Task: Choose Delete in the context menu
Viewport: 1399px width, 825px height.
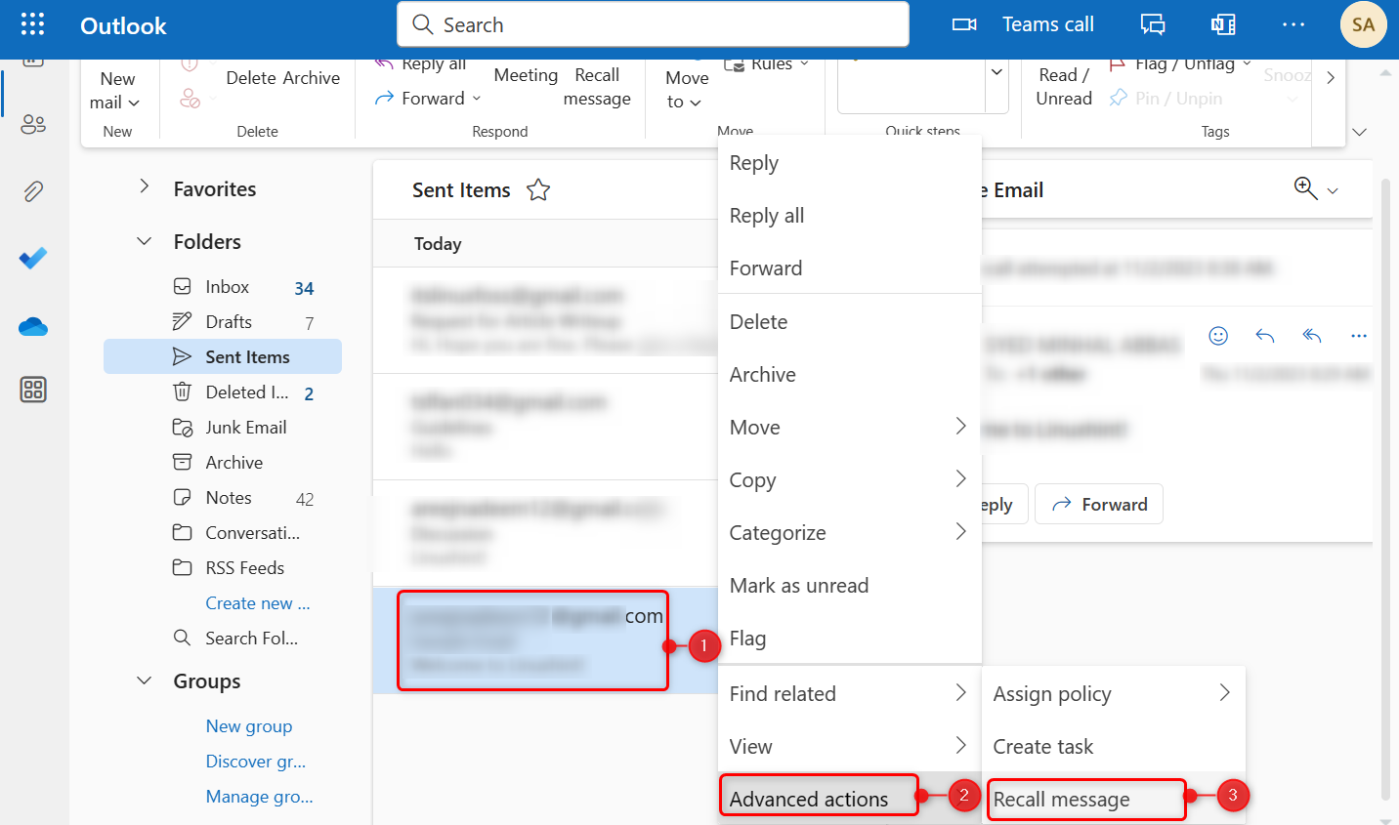Action: coord(849,321)
